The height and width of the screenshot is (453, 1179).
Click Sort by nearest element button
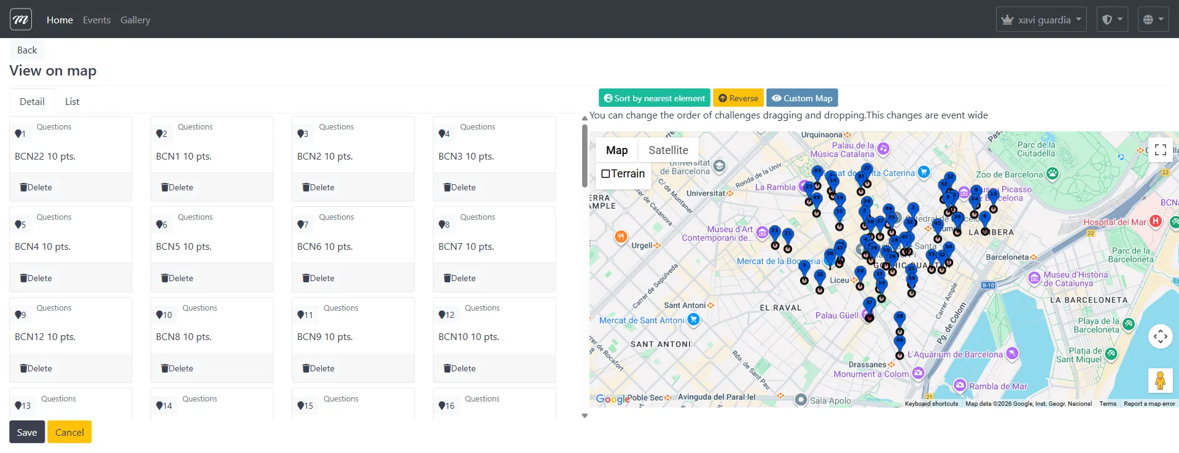(x=654, y=98)
